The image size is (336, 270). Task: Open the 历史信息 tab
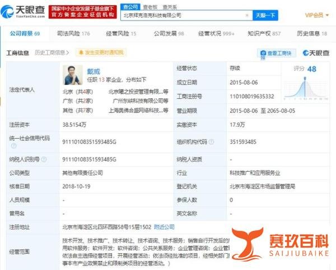pyautogui.click(x=312, y=34)
